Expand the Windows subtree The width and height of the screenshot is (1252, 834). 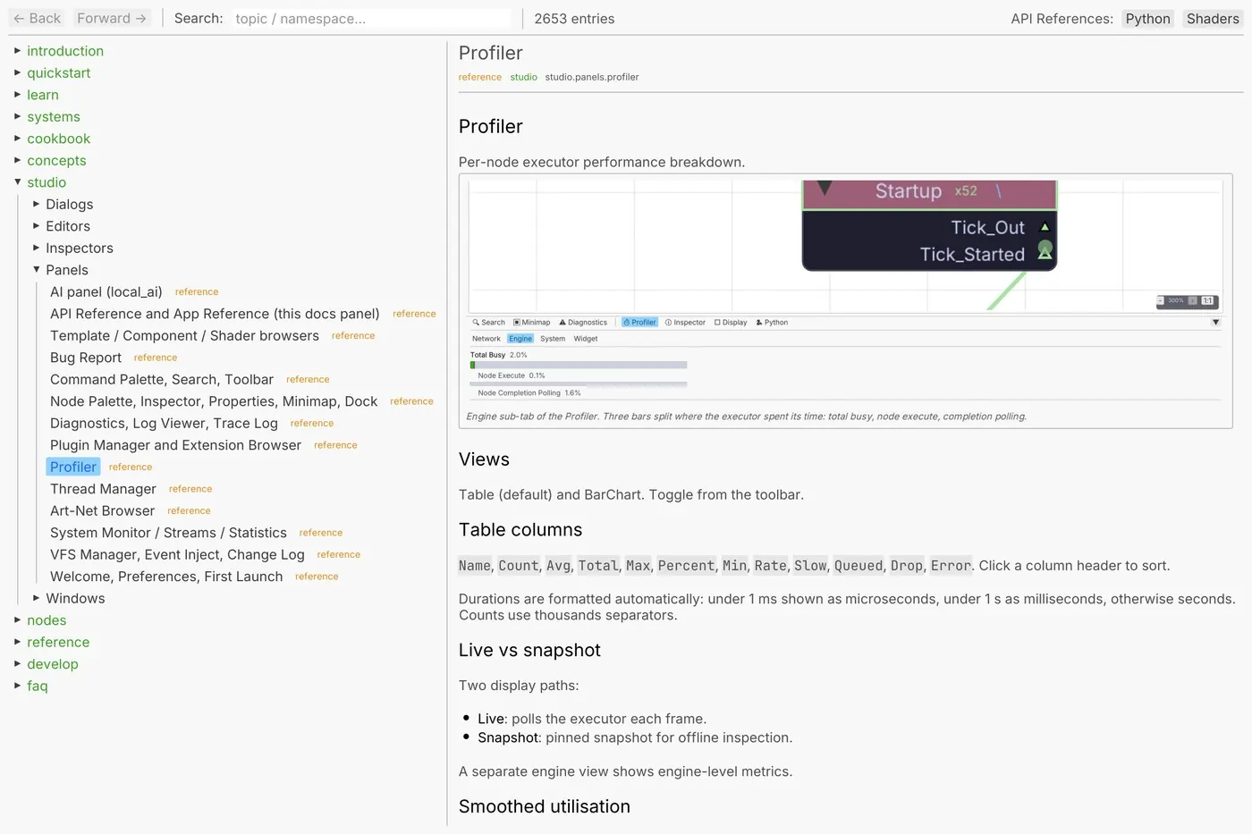[x=36, y=599]
